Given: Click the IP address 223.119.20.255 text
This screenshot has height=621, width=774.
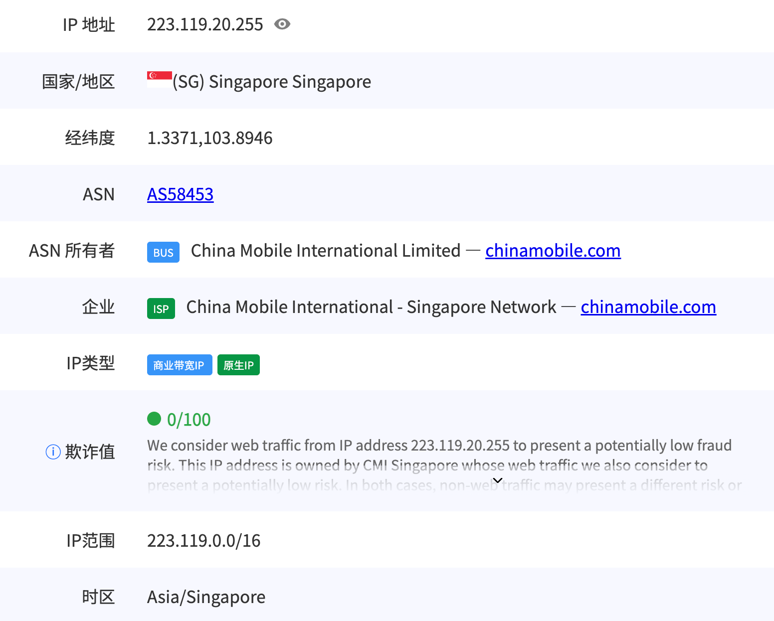Looking at the screenshot, I should [x=205, y=24].
